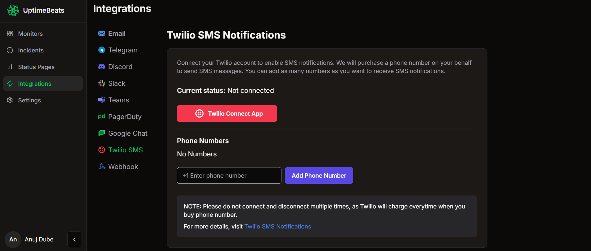Select the Webhook integration icon

pos(101,167)
